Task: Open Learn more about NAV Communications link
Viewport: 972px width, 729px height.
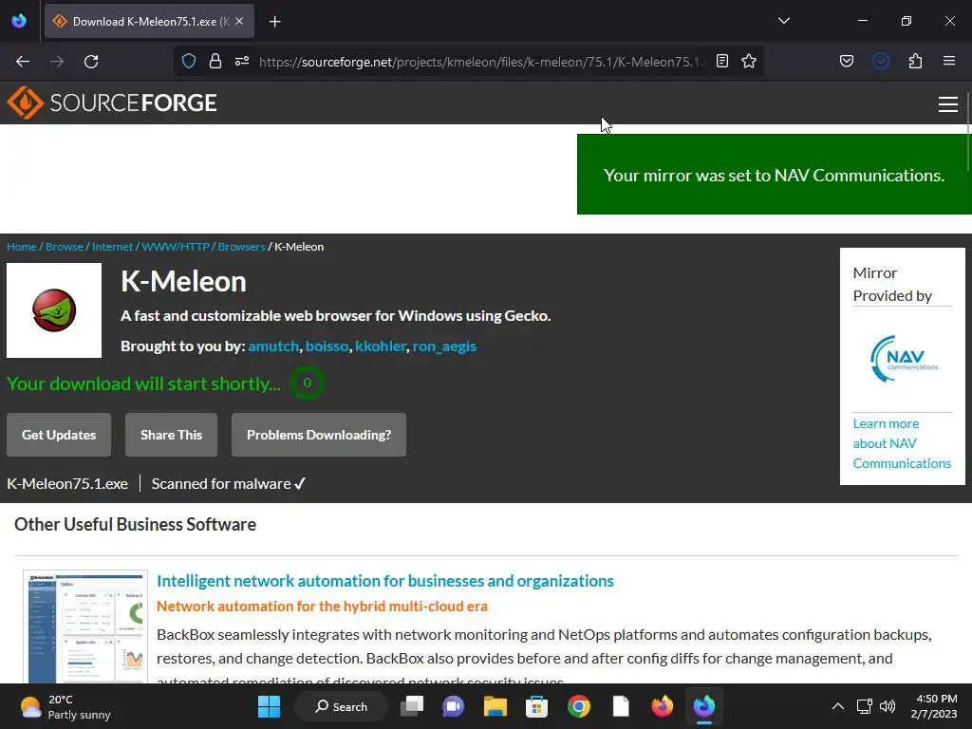Action: pos(902,443)
